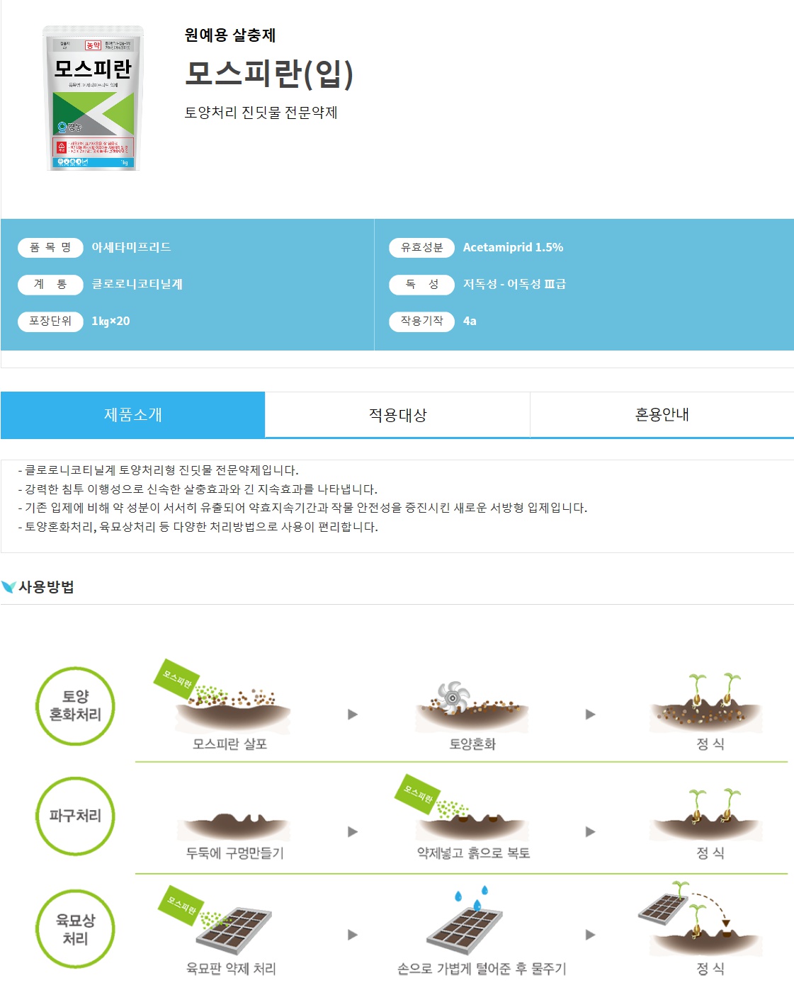Click the 모스피란(입) product title

tap(269, 73)
